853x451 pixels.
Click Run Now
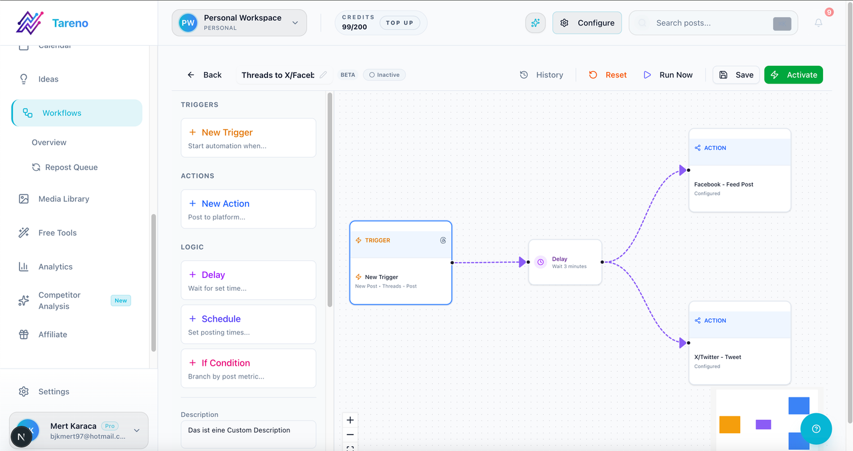point(668,75)
